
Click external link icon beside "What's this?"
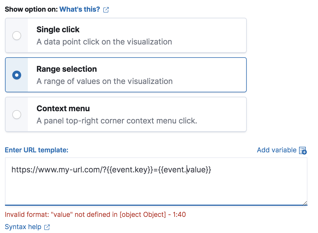tap(106, 10)
